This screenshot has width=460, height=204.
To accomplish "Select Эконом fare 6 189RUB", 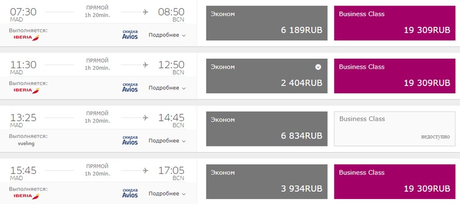I will coord(266,23).
